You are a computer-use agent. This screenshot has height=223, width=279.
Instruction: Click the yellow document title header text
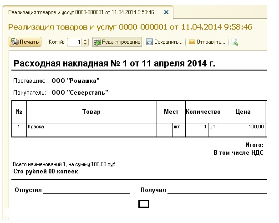(x=130, y=27)
